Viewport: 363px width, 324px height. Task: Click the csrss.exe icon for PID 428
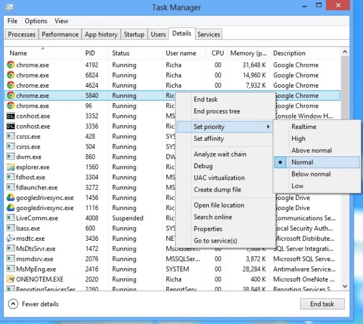[11, 136]
